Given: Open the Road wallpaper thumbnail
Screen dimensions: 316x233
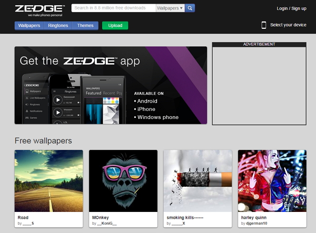Looking at the screenshot, I should click(48, 180).
